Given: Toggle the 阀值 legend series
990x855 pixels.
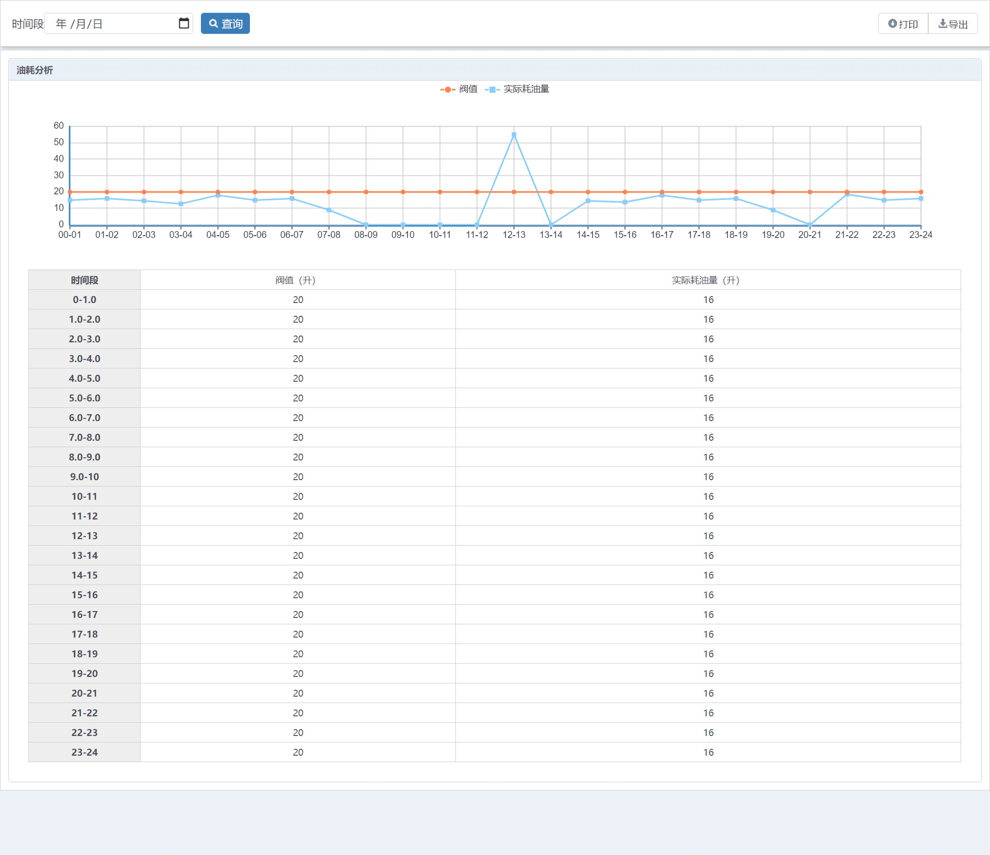Looking at the screenshot, I should [x=468, y=89].
